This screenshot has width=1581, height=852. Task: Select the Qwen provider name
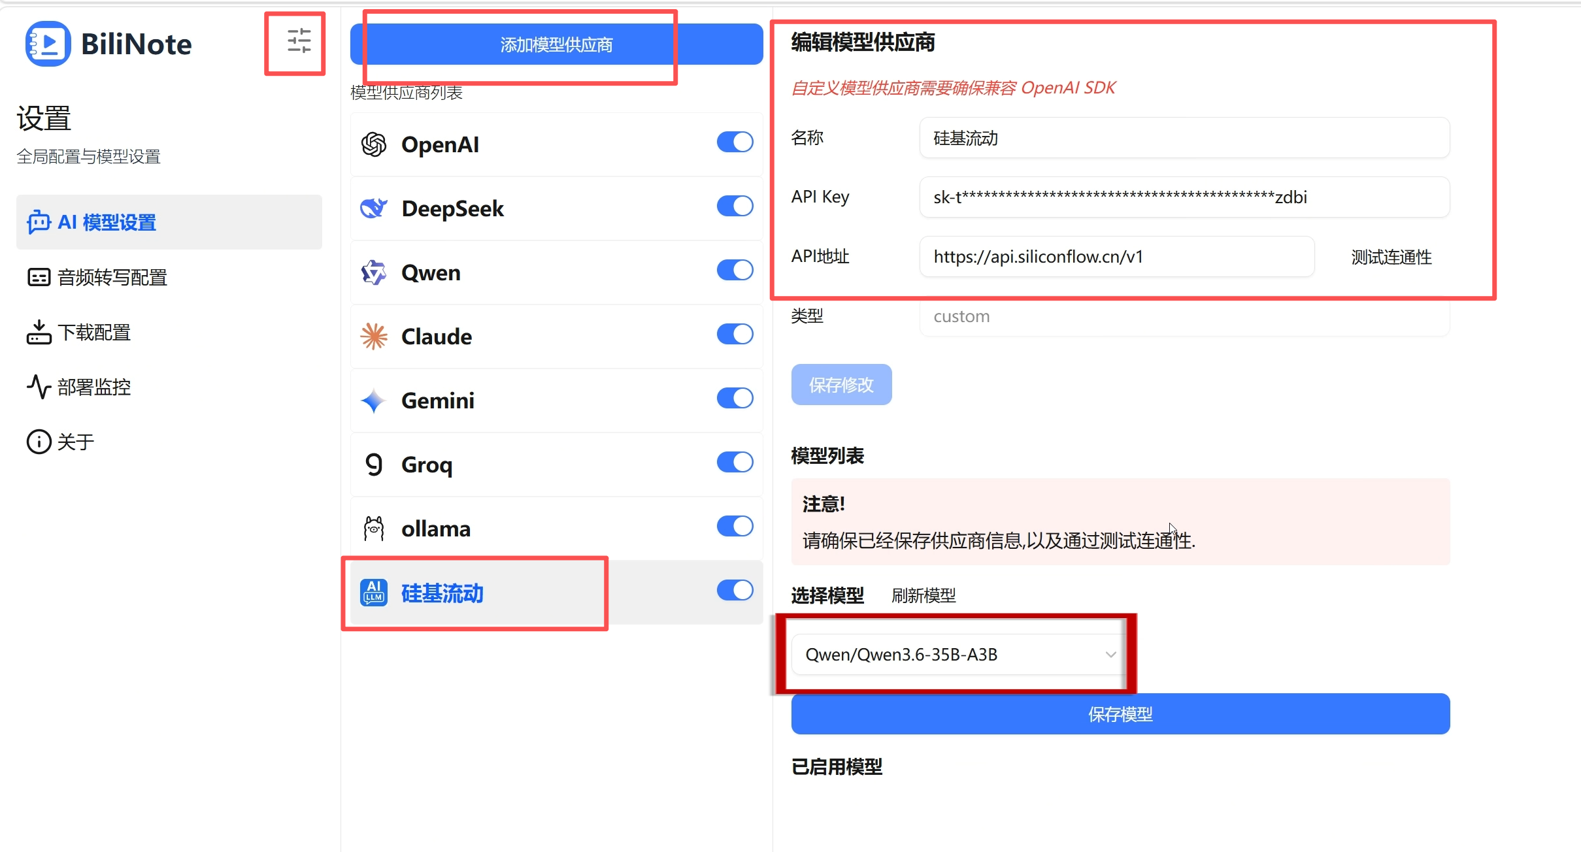pos(431,272)
